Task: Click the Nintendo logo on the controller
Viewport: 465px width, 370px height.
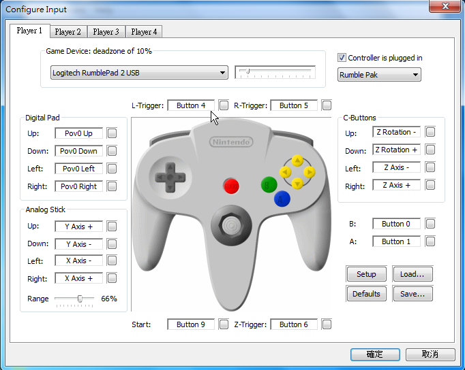Action: click(x=231, y=142)
